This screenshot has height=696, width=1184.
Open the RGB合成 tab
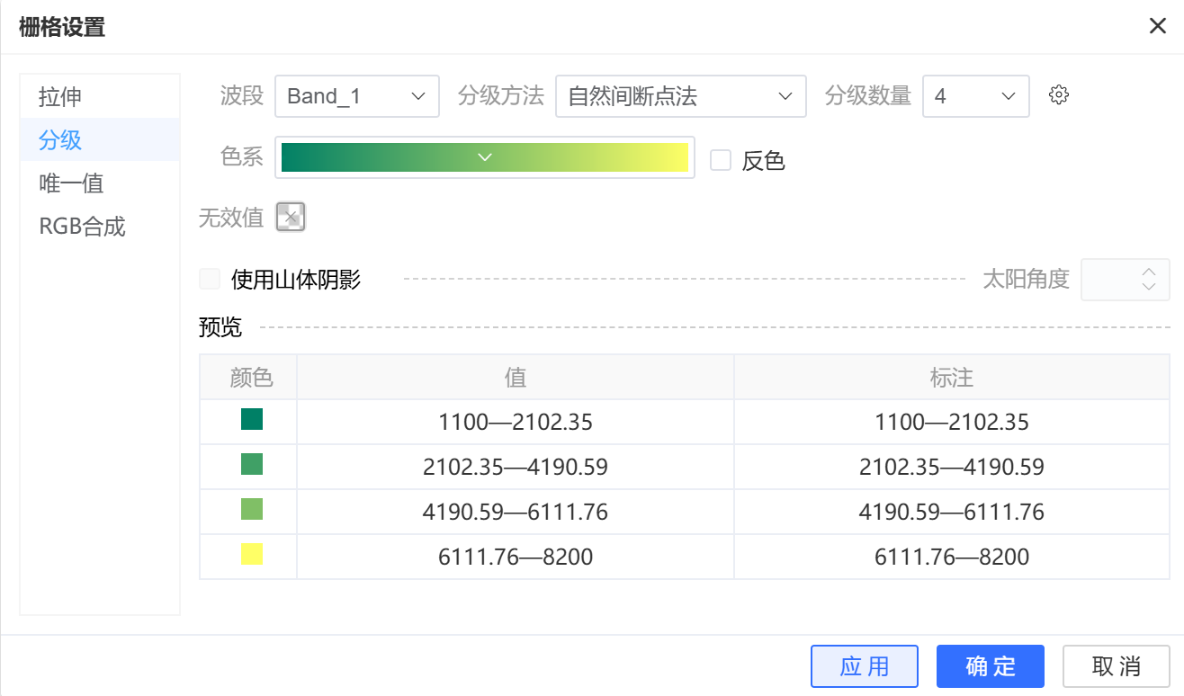(x=83, y=226)
